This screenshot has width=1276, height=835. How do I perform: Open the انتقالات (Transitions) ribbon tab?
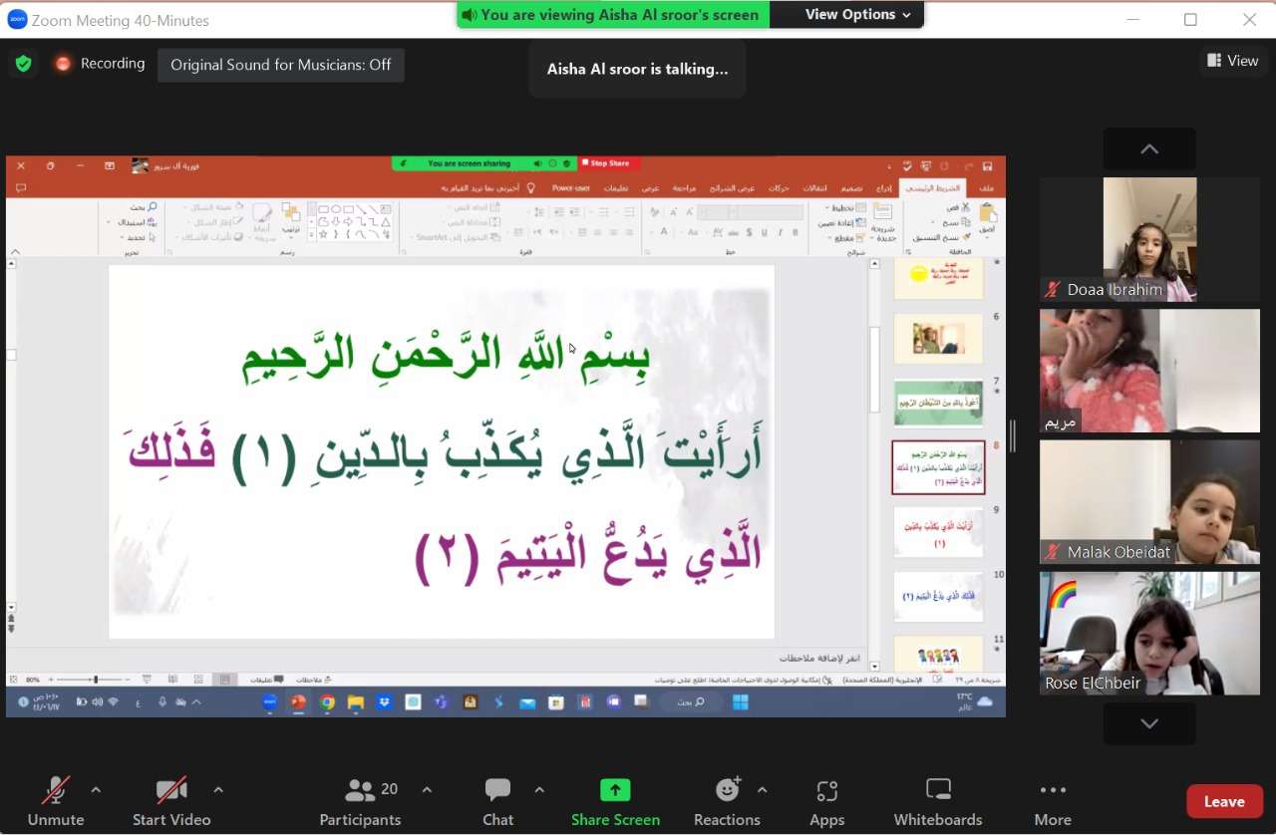click(816, 187)
